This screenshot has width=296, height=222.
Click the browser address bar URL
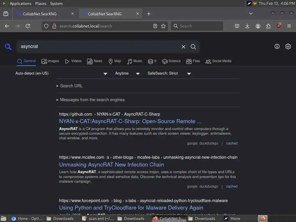[86, 26]
